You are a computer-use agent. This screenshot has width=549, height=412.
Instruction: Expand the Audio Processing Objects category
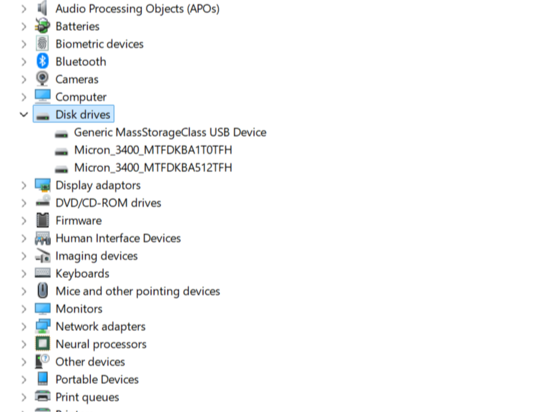[x=24, y=9]
